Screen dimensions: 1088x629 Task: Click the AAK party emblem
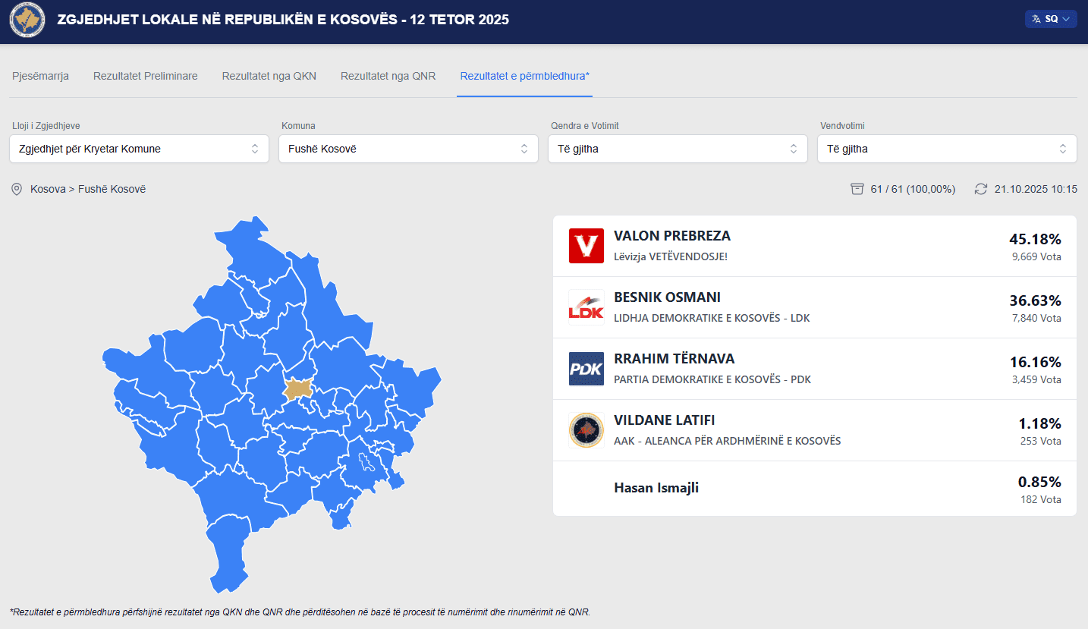coord(586,430)
